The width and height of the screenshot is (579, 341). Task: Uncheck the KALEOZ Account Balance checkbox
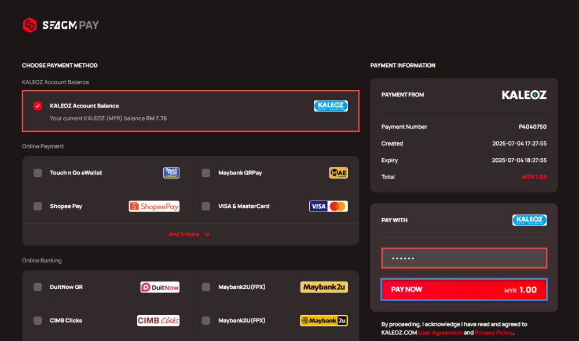tap(38, 106)
